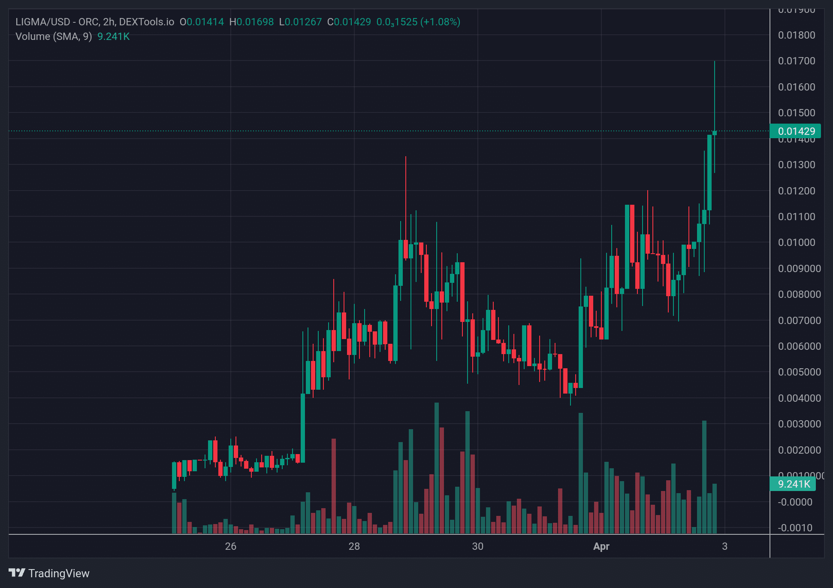833x588 pixels.
Task: Click the volume axis tag 9.241K
Action: point(793,484)
